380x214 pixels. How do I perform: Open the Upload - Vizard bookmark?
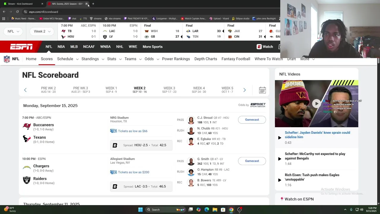[x=219, y=18]
